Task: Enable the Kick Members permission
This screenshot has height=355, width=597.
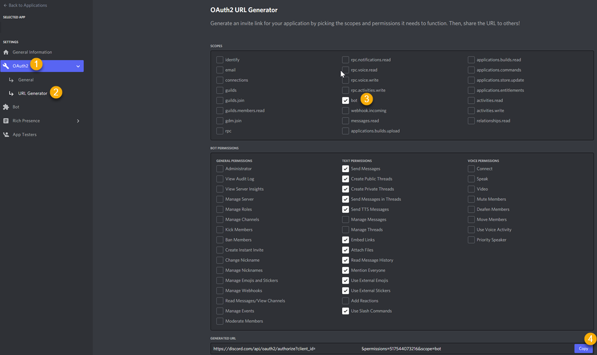Action: 220,230
